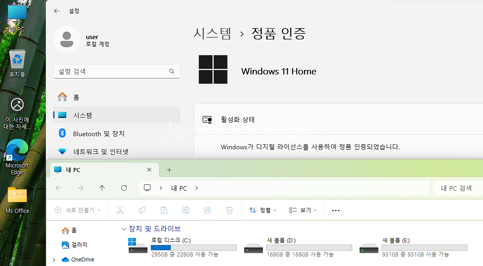Launch Microsoft Edge from the desktop
Image resolution: width=483 pixels, height=266 pixels.
point(17,157)
